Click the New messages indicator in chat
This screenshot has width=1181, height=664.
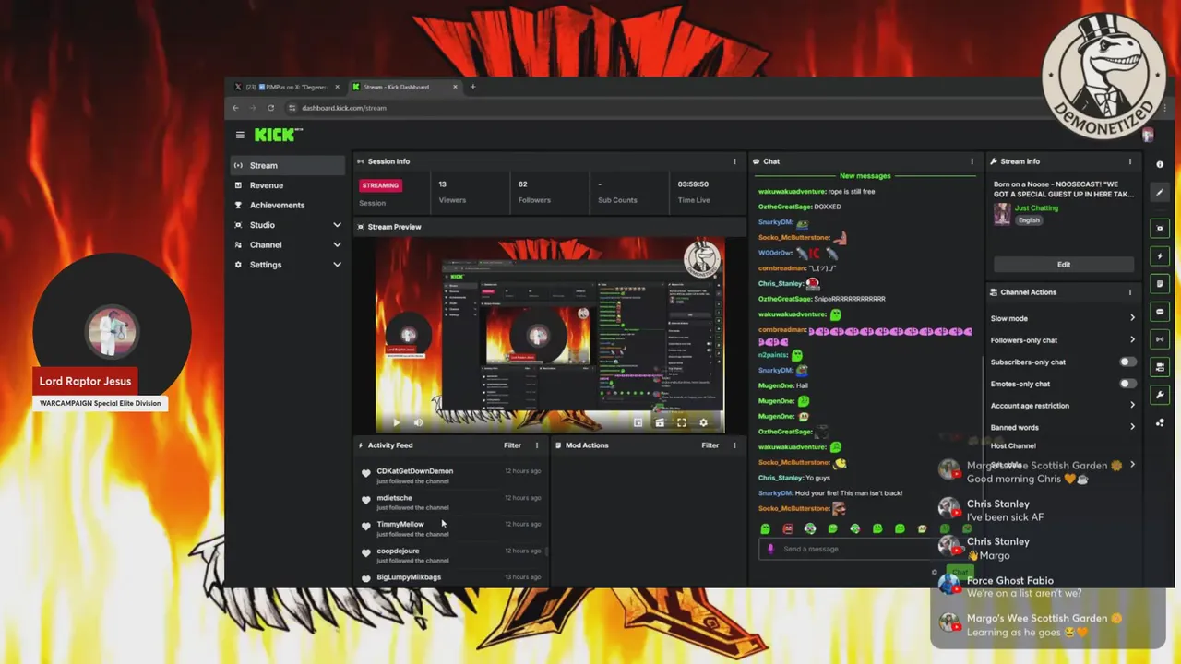(865, 176)
